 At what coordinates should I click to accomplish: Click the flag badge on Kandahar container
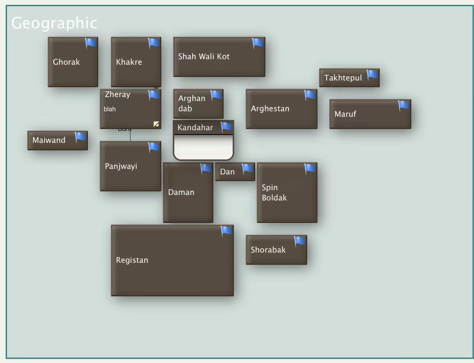point(226,127)
